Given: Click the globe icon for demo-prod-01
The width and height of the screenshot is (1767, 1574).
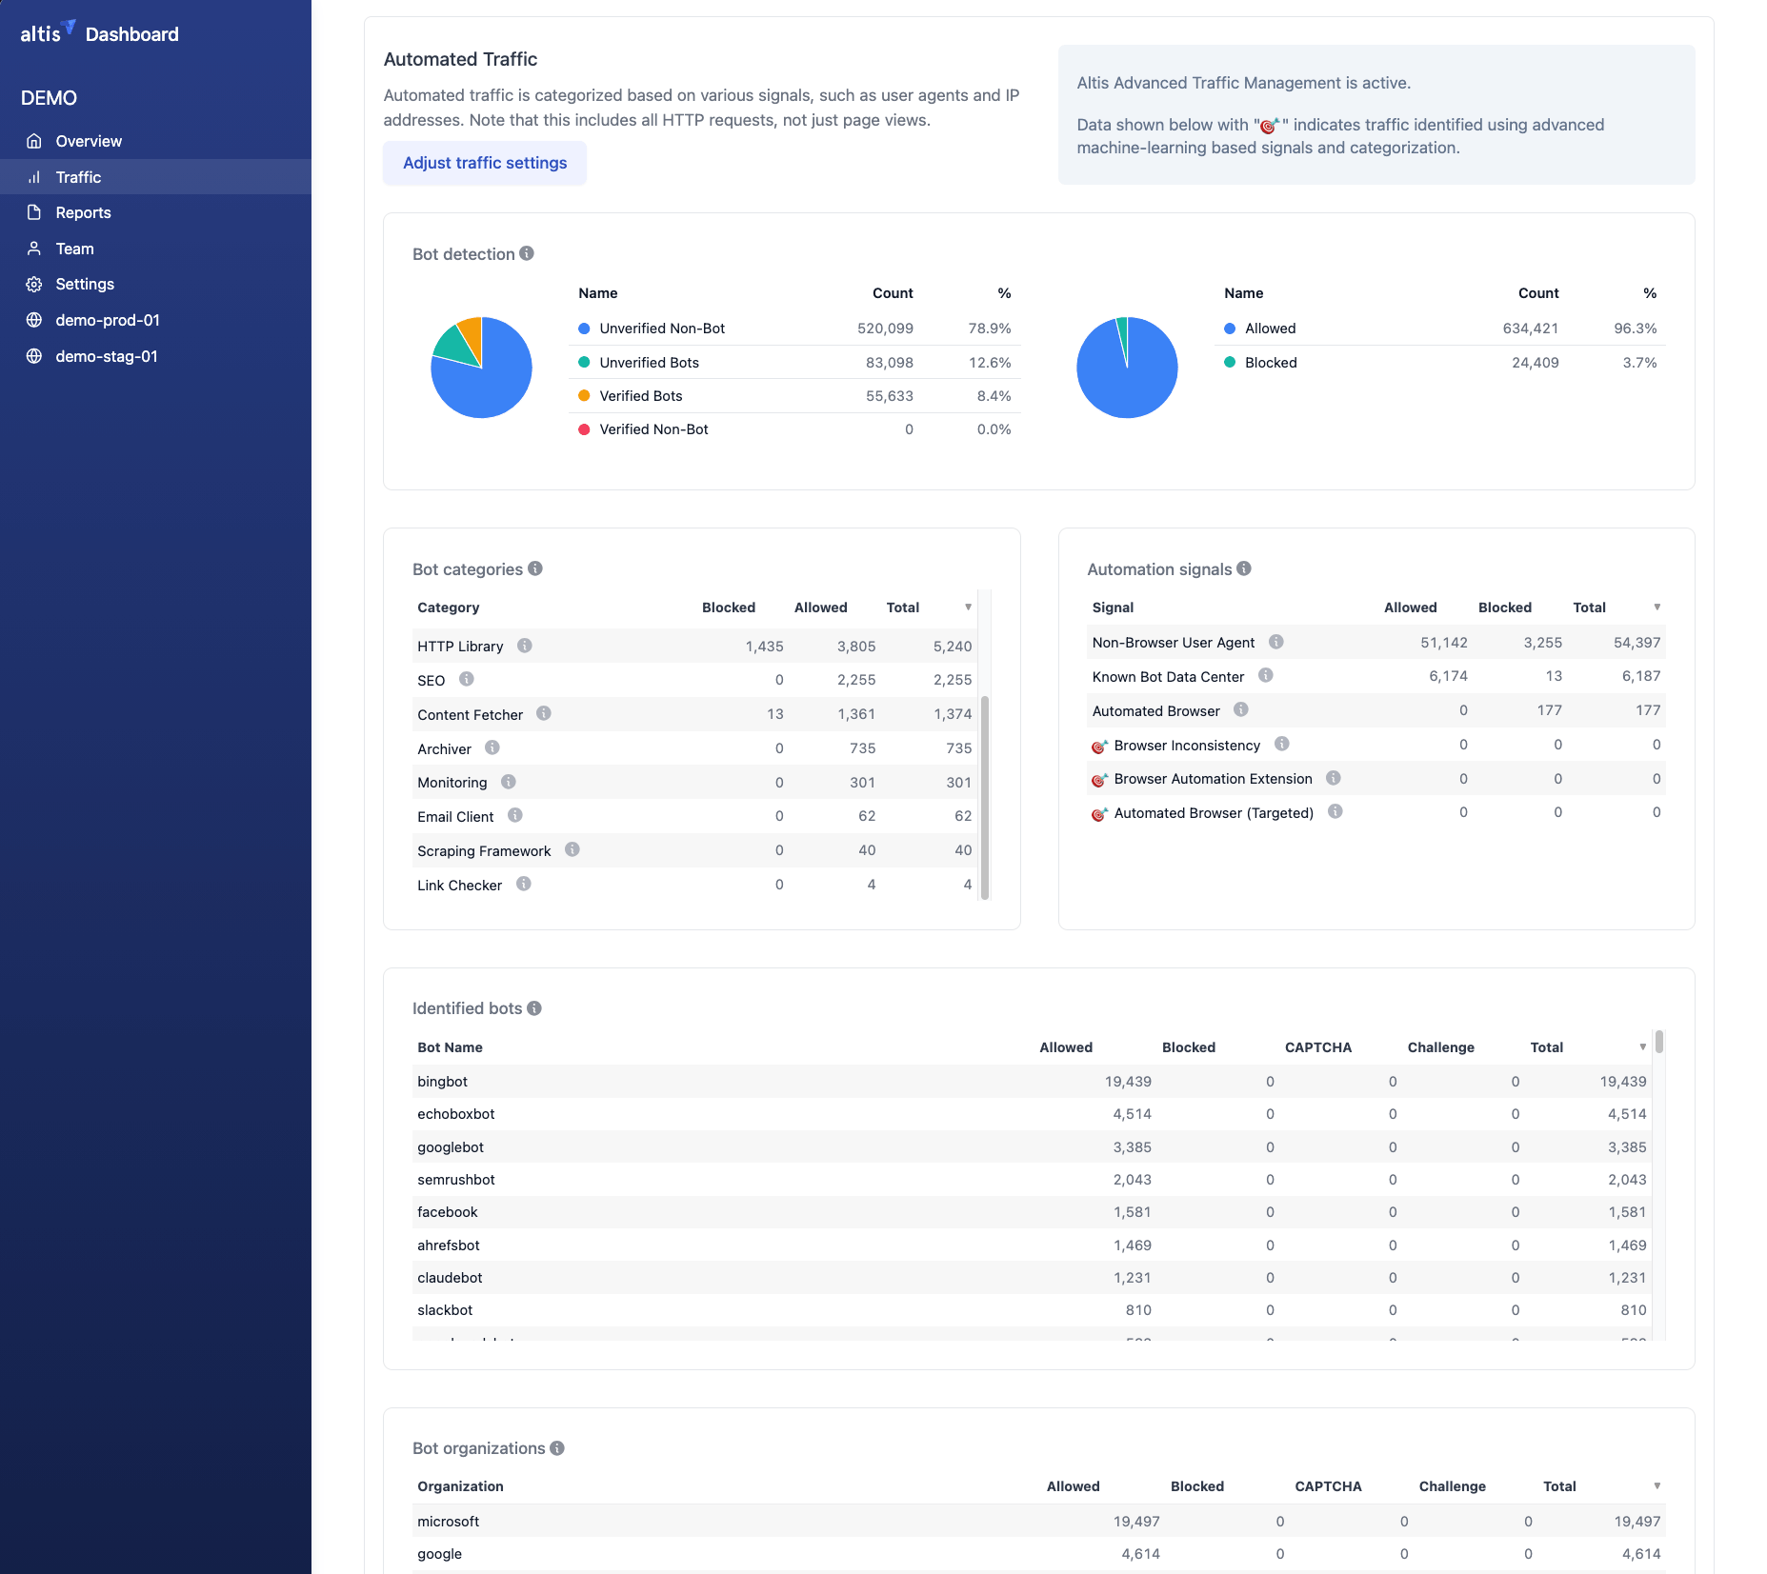Looking at the screenshot, I should pyautogui.click(x=34, y=320).
